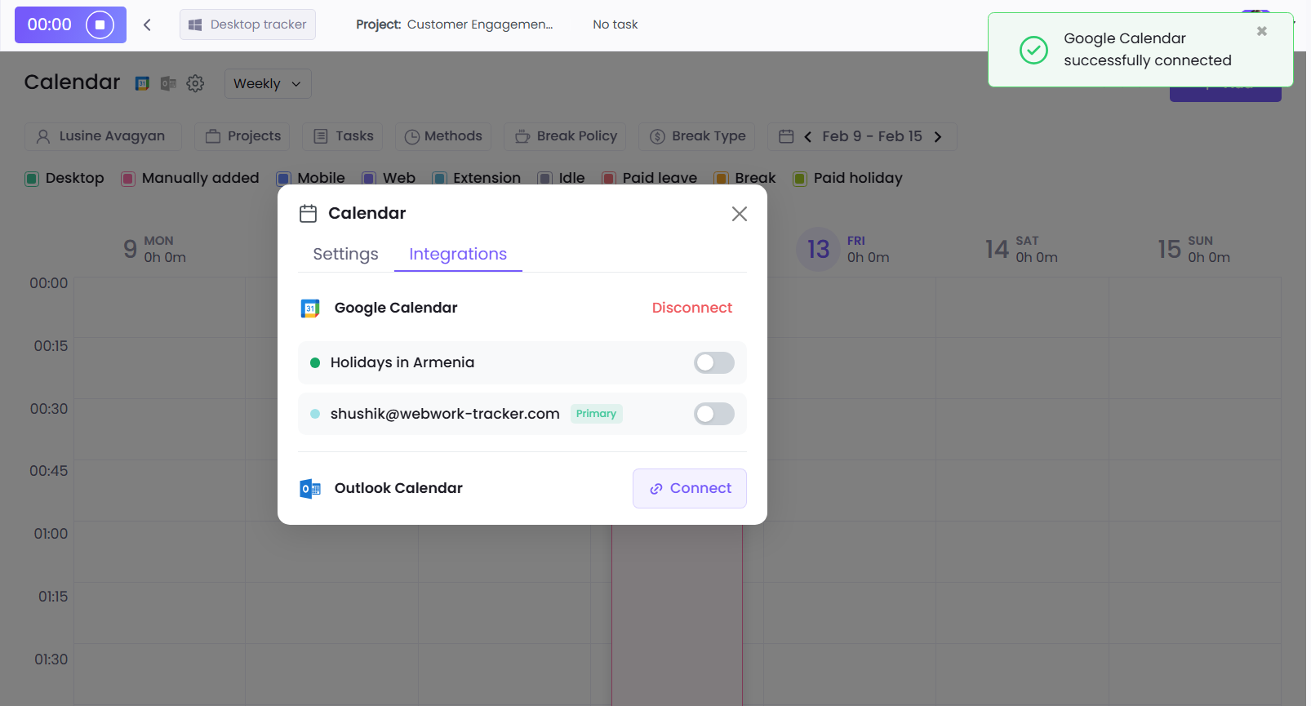
Task: Connect Outlook Calendar
Action: coord(689,488)
